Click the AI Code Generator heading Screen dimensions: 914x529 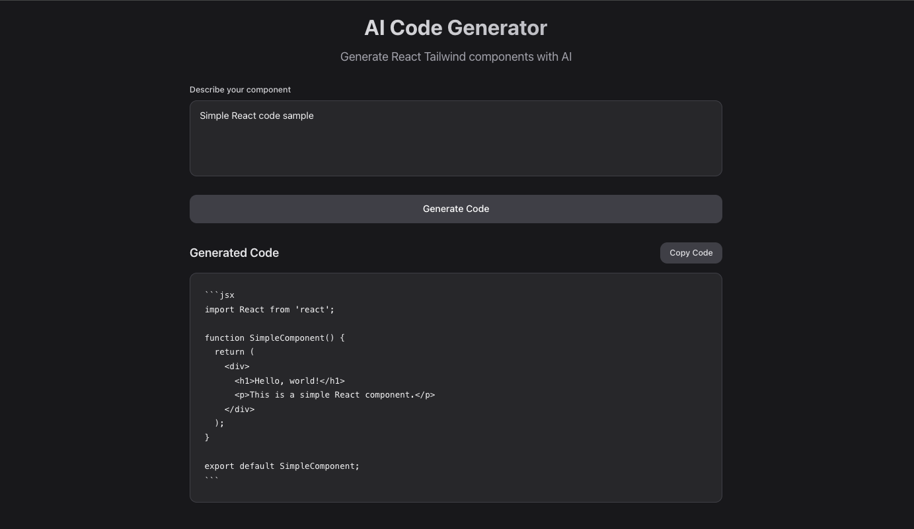455,28
